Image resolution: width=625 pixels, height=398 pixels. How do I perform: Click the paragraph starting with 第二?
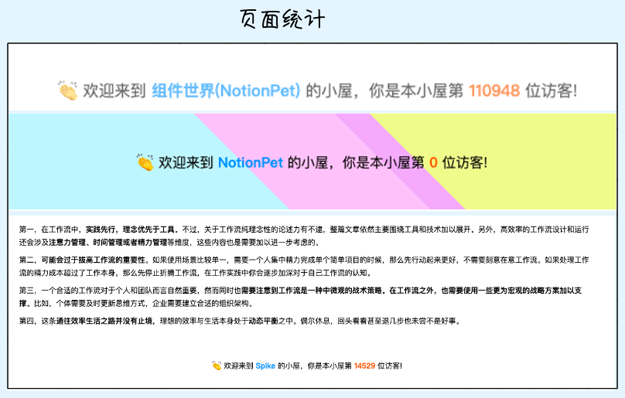point(304,266)
